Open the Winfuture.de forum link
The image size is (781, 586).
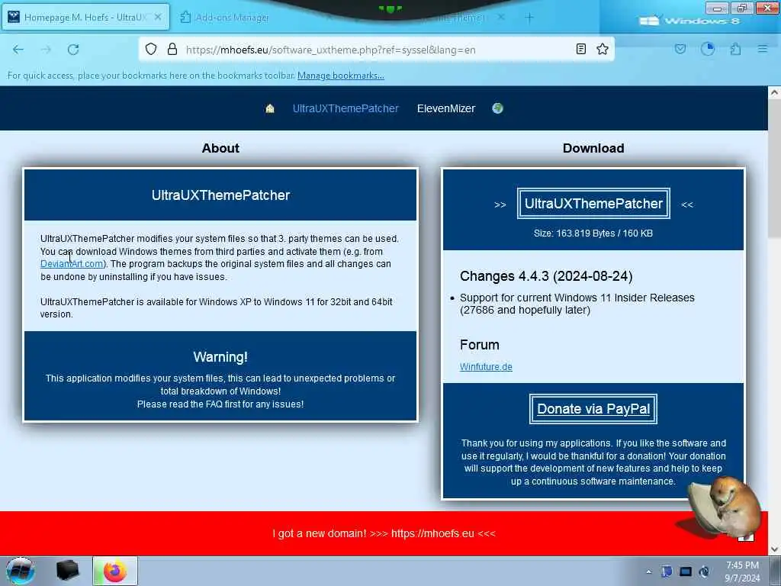coord(486,367)
